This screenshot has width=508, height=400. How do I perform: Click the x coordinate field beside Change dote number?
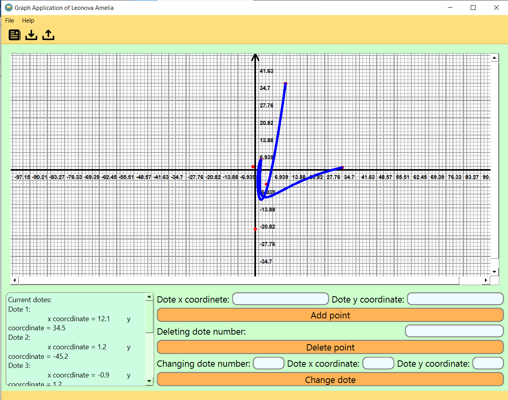click(378, 363)
